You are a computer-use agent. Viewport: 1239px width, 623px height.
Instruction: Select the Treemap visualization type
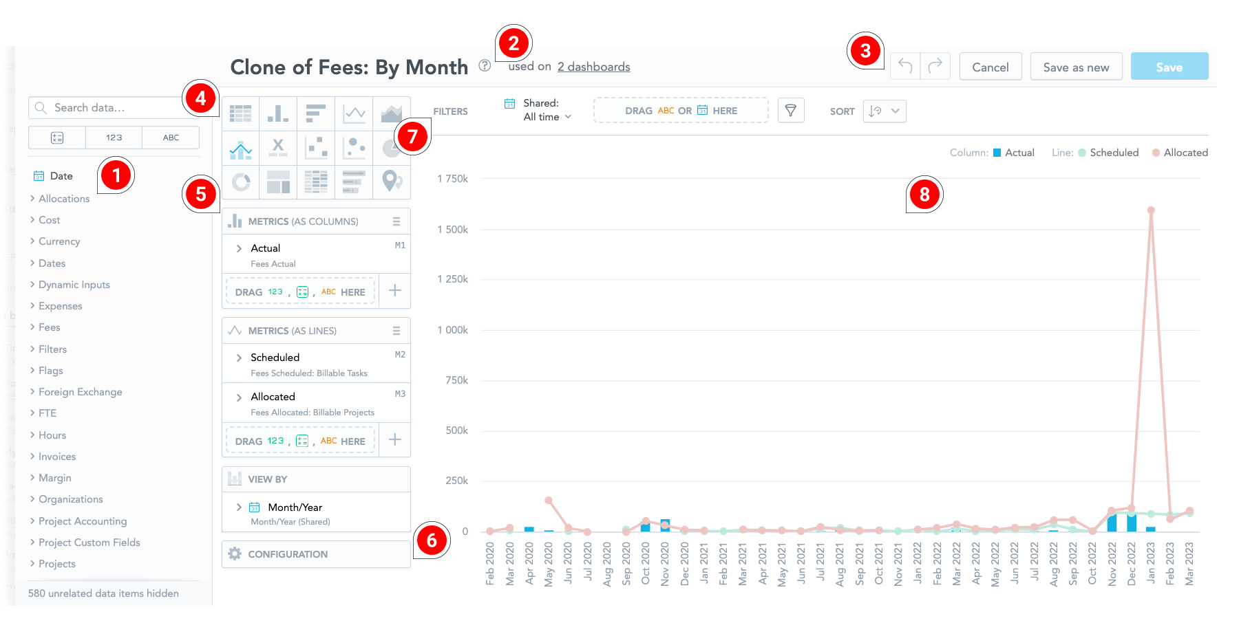[278, 182]
